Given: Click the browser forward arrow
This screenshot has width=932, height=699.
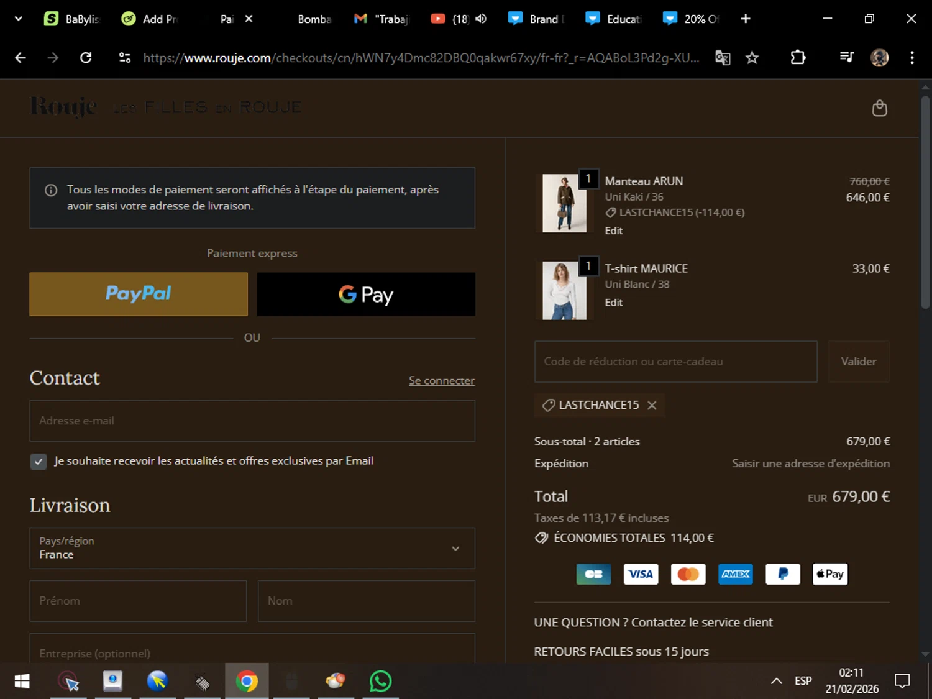Looking at the screenshot, I should 53,58.
